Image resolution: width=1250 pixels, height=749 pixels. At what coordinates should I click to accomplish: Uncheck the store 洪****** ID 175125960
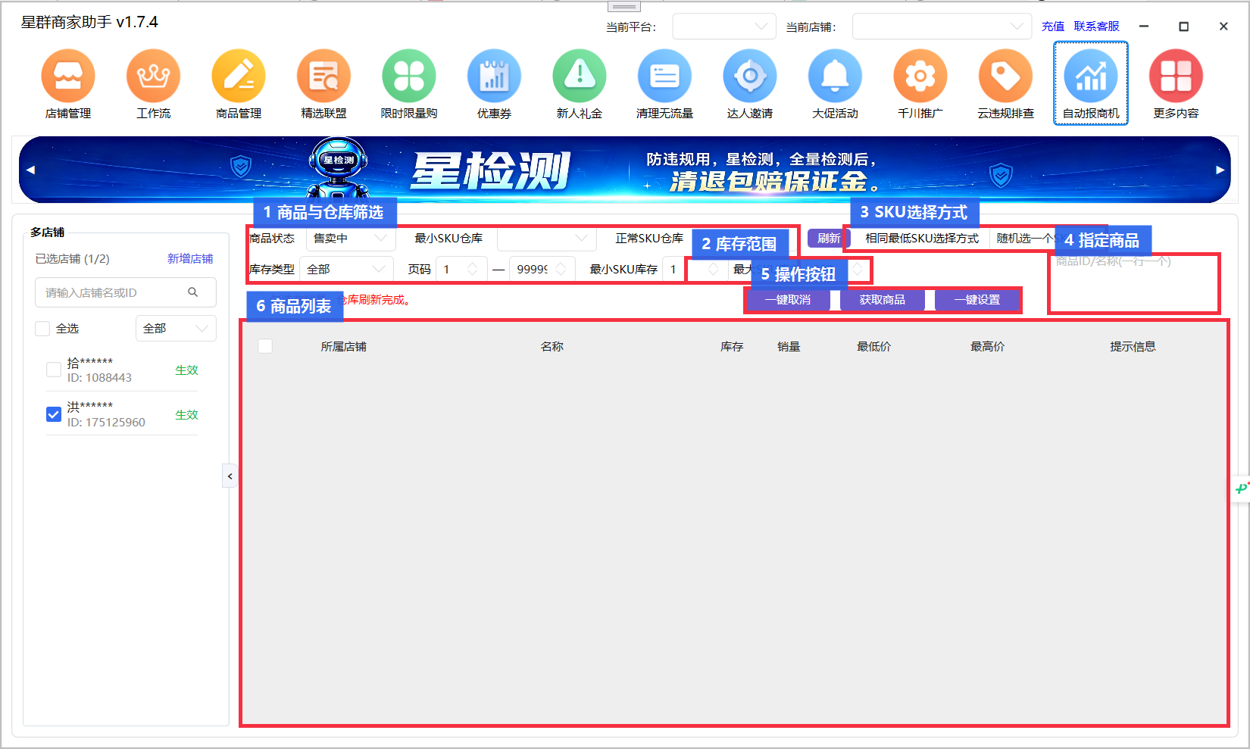coord(54,414)
